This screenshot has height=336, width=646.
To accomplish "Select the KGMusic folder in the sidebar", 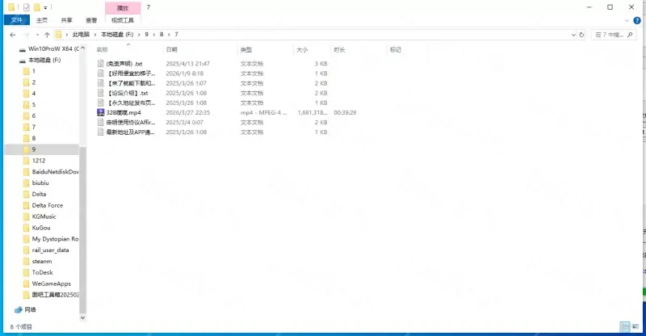I will point(44,216).
